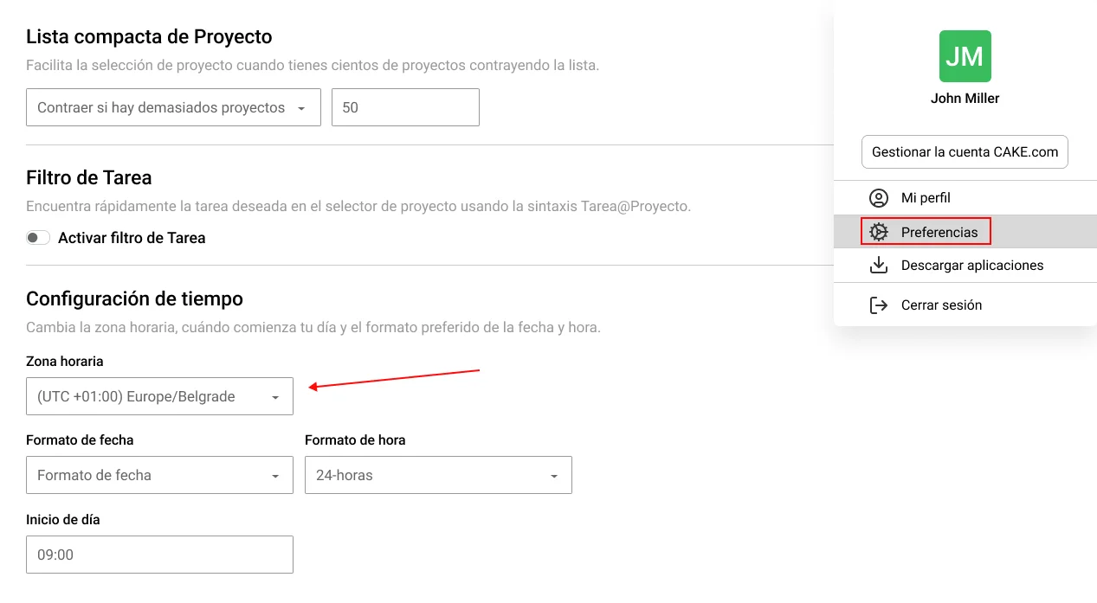
Task: Click the Mi perfil person icon
Action: (879, 197)
